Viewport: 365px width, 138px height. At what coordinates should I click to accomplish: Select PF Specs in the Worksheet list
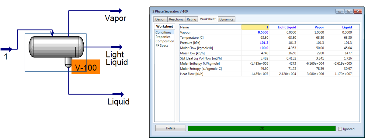(x=162, y=45)
